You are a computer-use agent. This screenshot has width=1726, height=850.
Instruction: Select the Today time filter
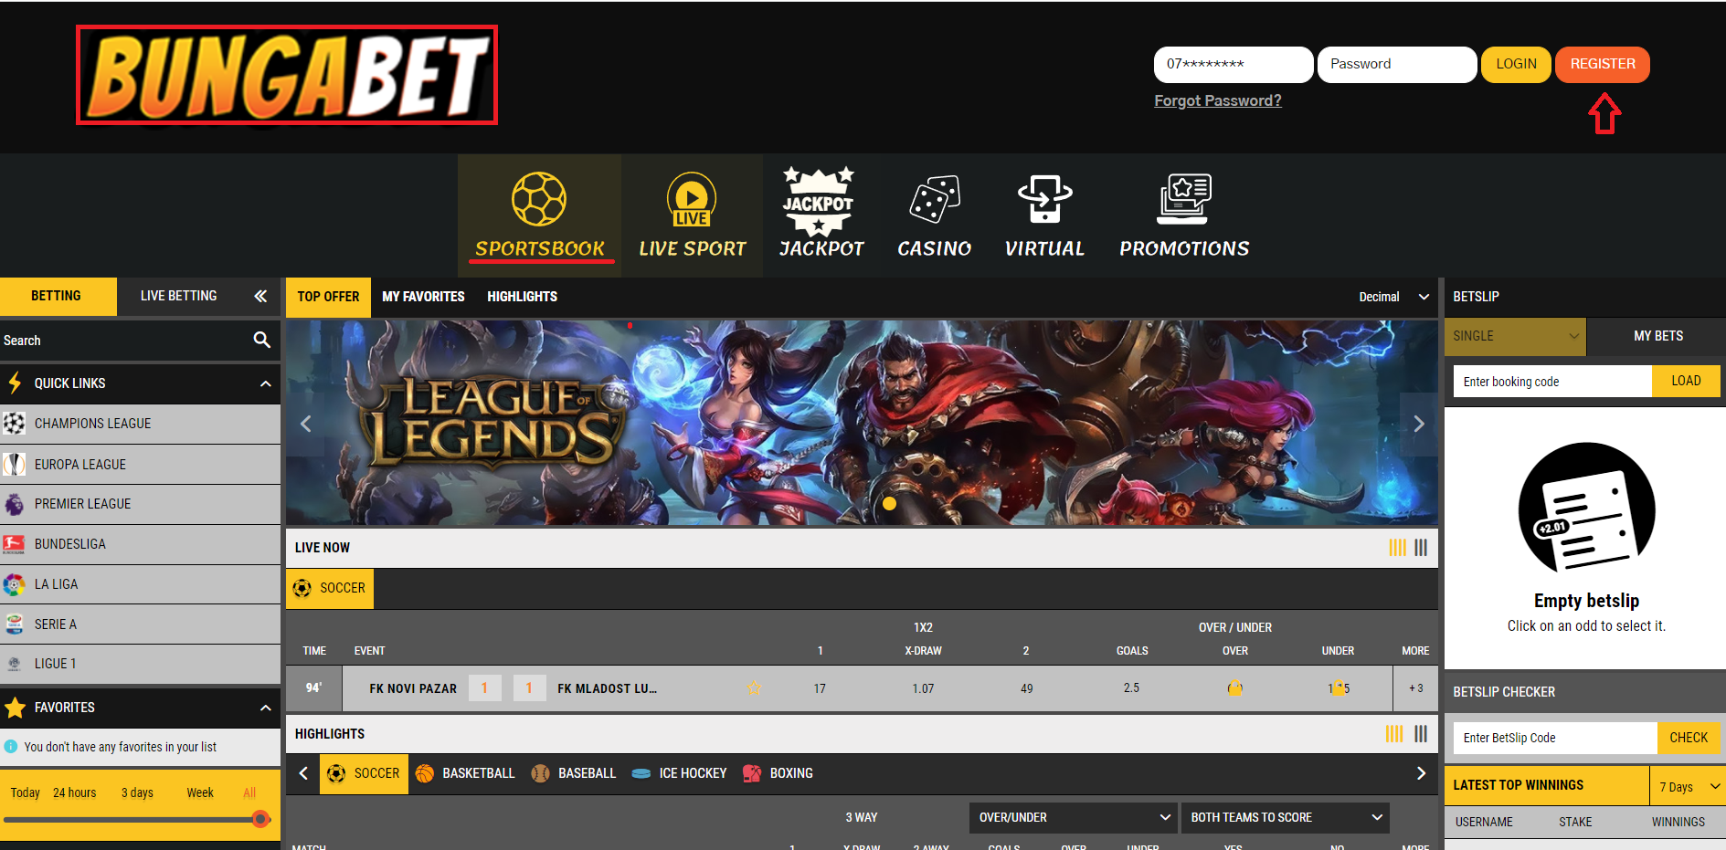coord(26,792)
